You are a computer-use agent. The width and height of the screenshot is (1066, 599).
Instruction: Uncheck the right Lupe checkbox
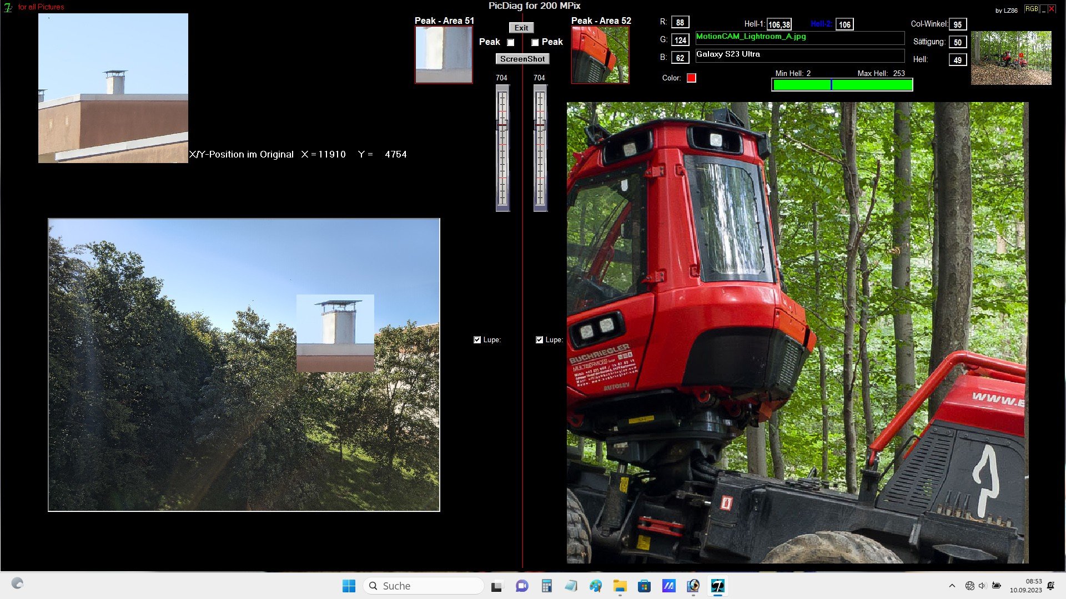[539, 339]
